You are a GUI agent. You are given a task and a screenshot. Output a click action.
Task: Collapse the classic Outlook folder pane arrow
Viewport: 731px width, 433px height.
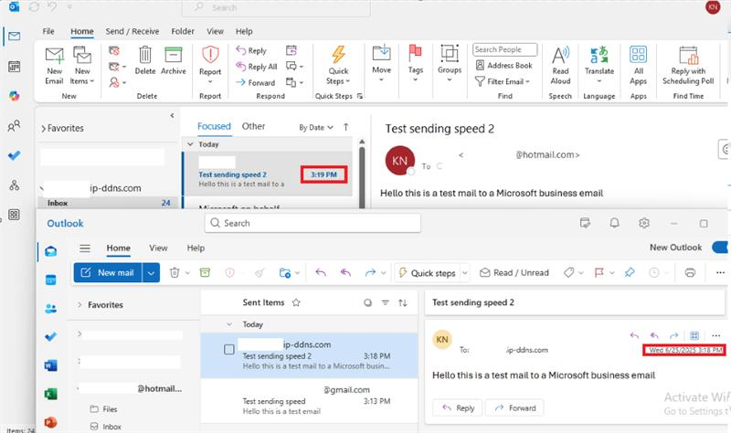coord(172,116)
